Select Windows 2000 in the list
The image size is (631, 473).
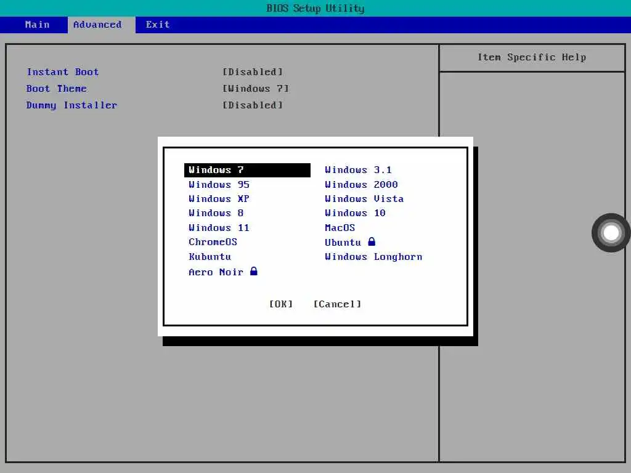pos(361,185)
